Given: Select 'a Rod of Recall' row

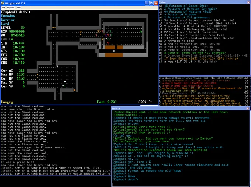Looking at the screenshot, I should tap(186, 47).
